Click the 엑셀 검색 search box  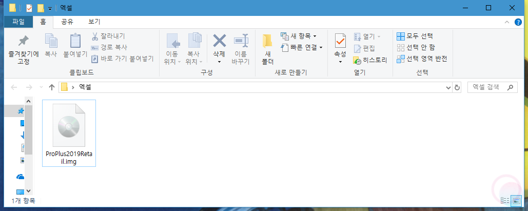click(493, 88)
